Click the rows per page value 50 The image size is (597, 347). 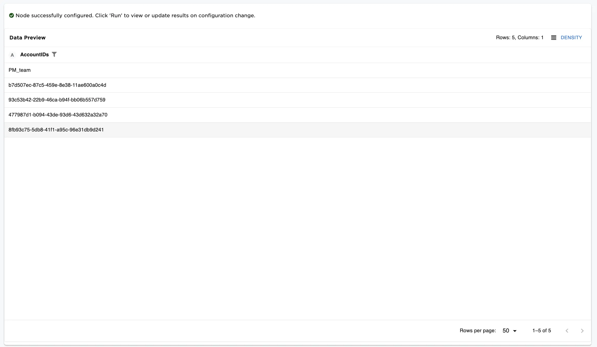pyautogui.click(x=506, y=331)
